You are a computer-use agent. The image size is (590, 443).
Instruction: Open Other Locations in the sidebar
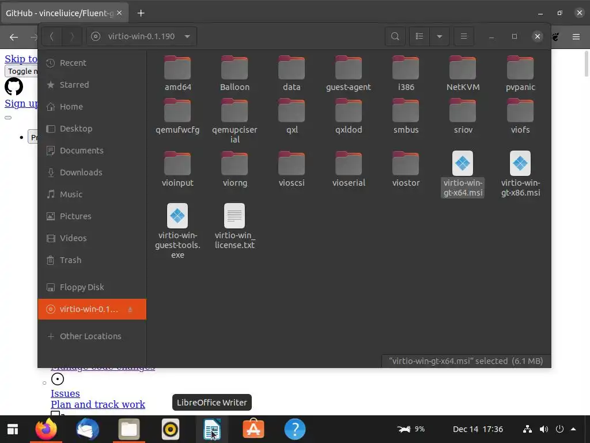pos(92,336)
